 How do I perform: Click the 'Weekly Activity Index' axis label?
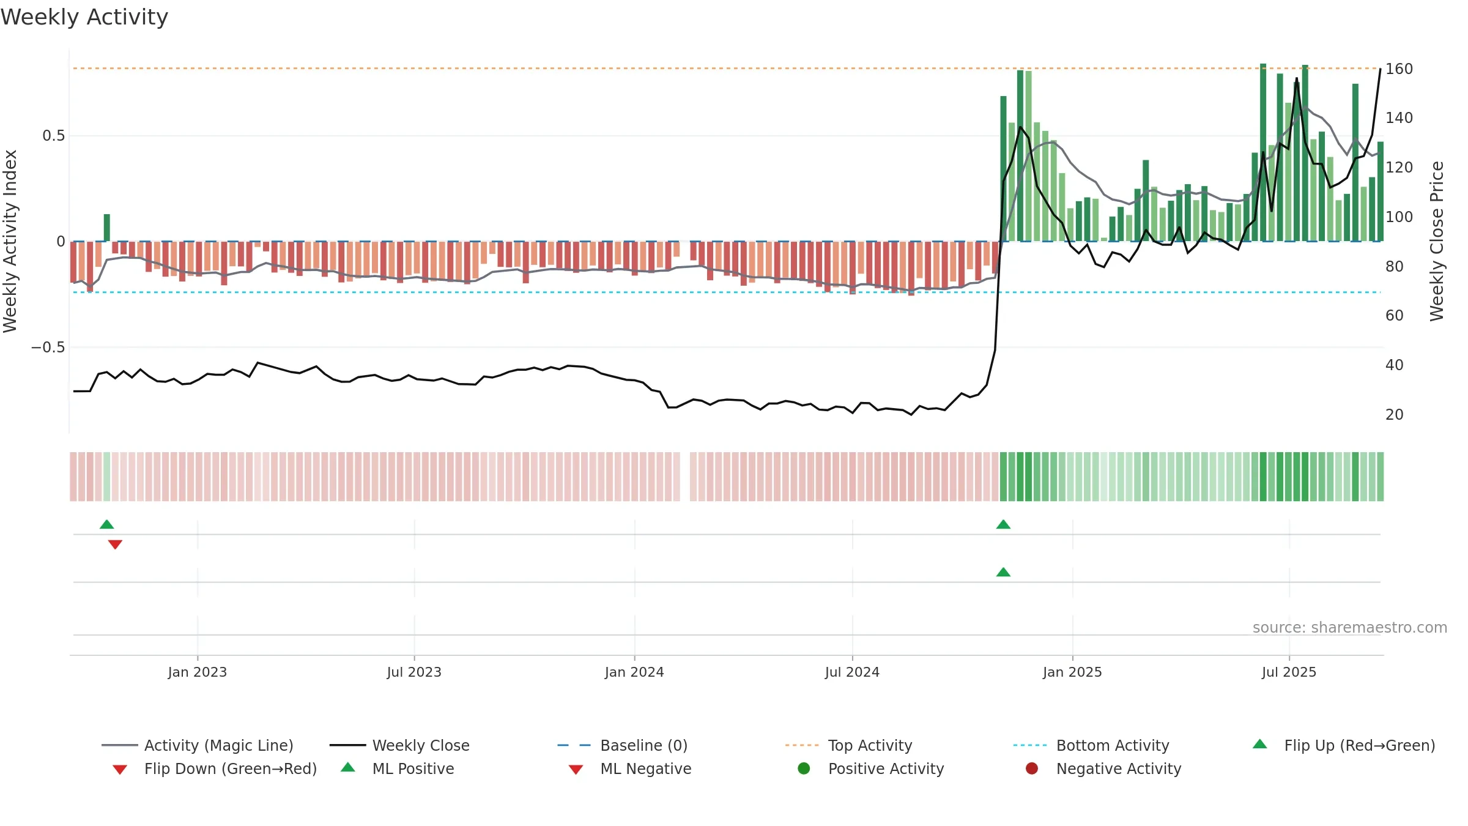pyautogui.click(x=10, y=241)
